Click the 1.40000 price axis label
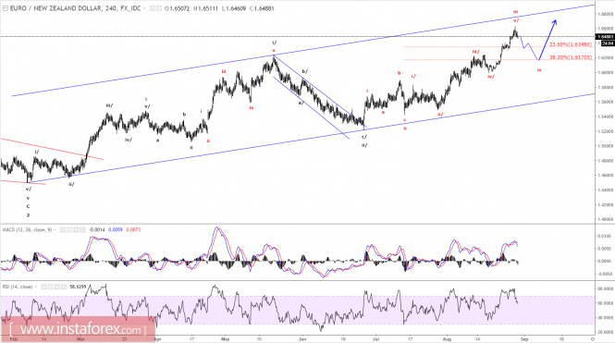 (x=606, y=219)
